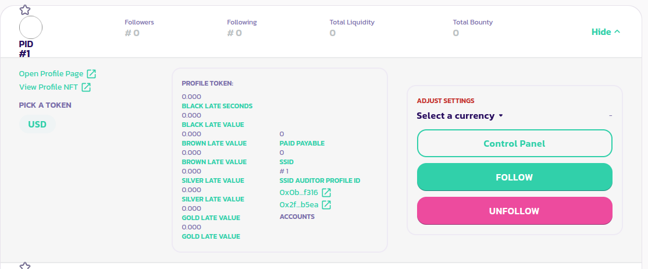Click external-link icon next to 0x2f...b5ea
This screenshot has width=648, height=269.
point(327,205)
